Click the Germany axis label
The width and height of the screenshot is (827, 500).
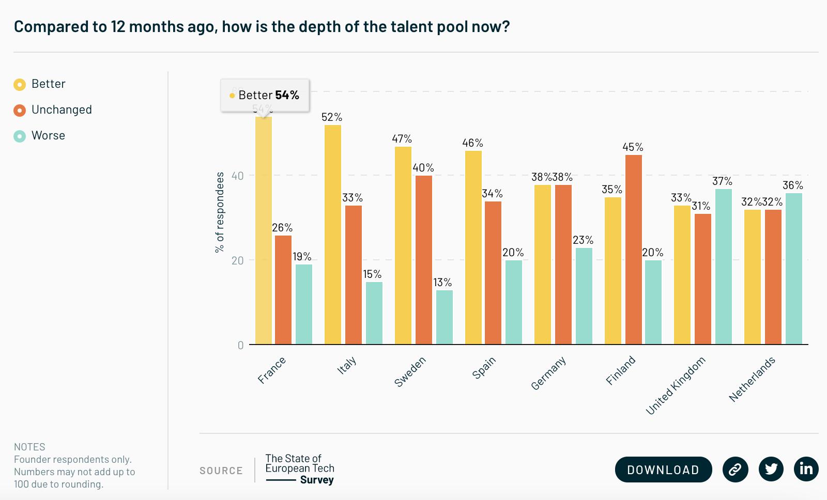tap(549, 373)
